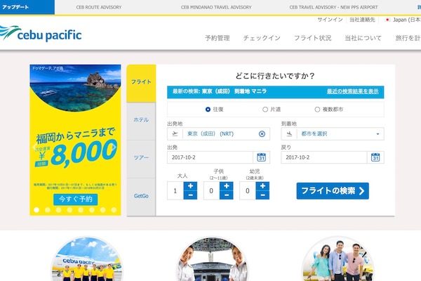The width and height of the screenshot is (421, 281).
Task: Click the infant count value field
Action: pos(248,190)
